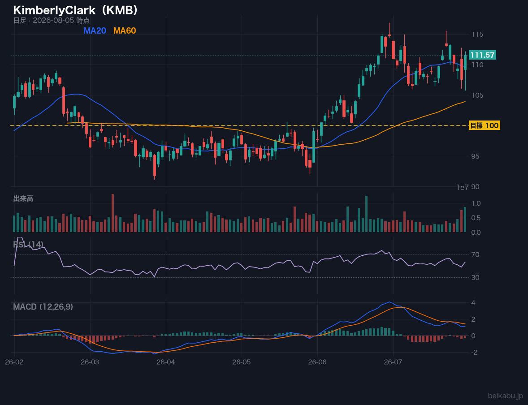Click the RSI 70 level label
The image size is (528, 405).
(475, 254)
